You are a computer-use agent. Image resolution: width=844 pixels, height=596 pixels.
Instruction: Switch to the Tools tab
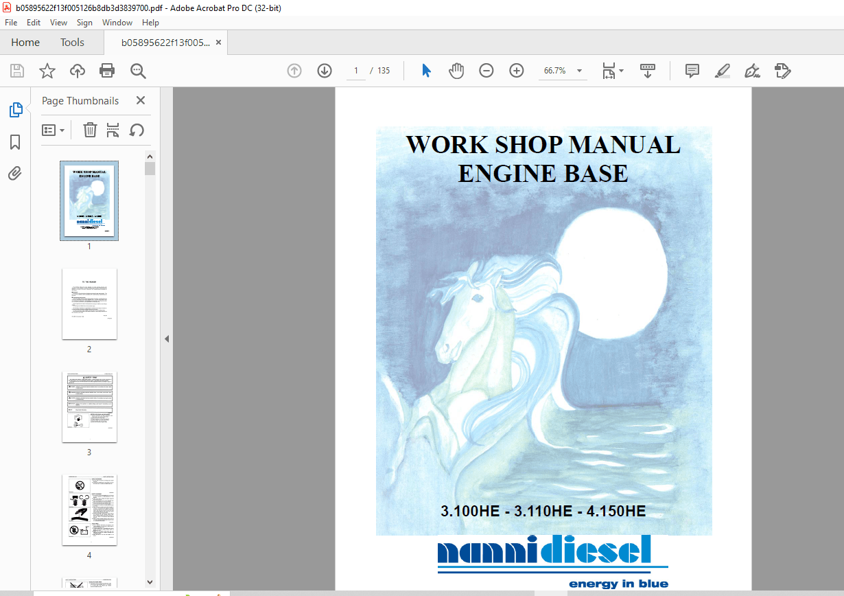click(72, 42)
